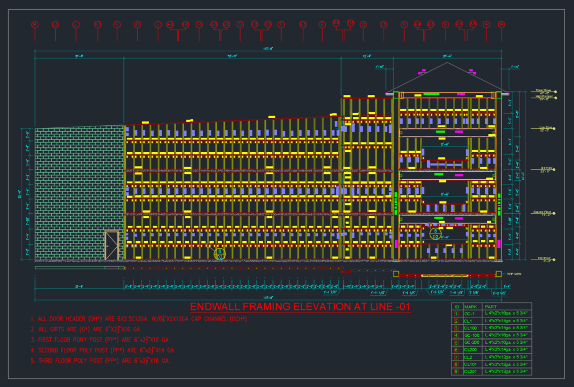Click the PART column header in the table
The image size is (574, 387).
point(491,307)
